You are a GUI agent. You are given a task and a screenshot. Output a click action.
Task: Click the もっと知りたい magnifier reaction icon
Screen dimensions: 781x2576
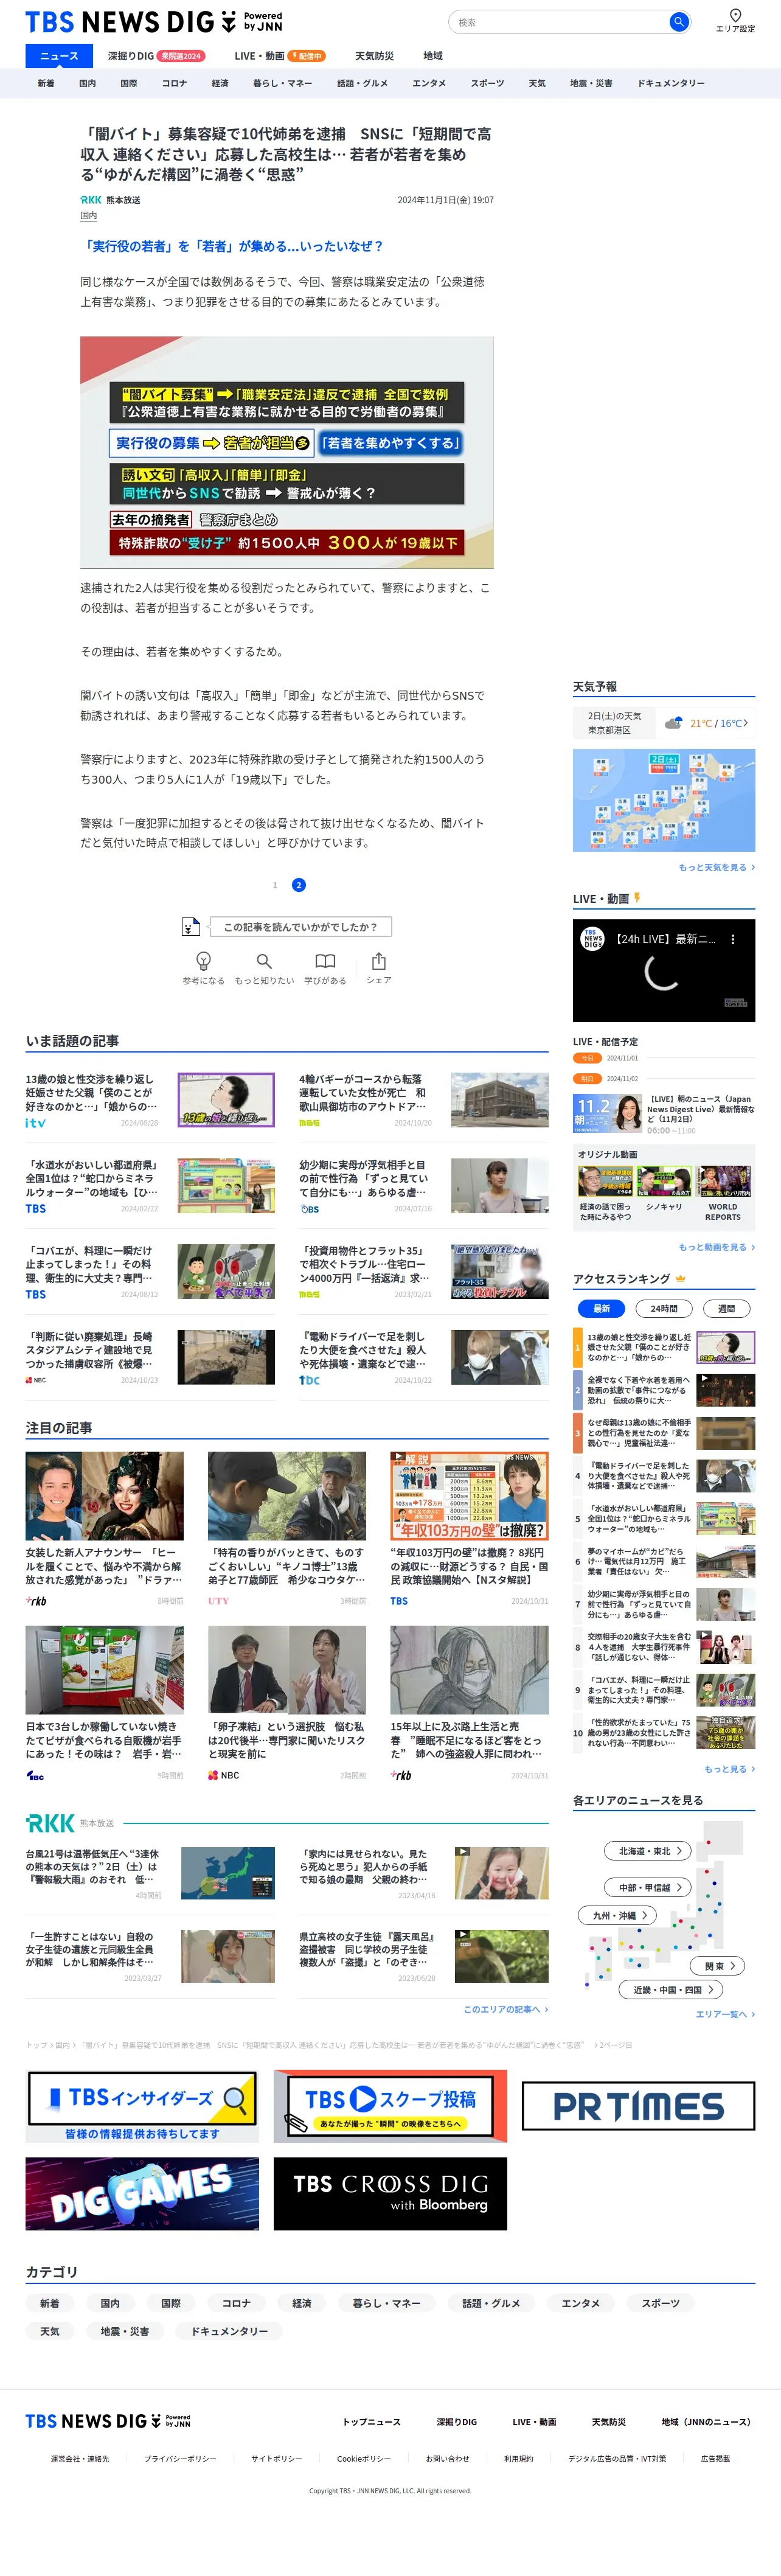click(x=264, y=961)
